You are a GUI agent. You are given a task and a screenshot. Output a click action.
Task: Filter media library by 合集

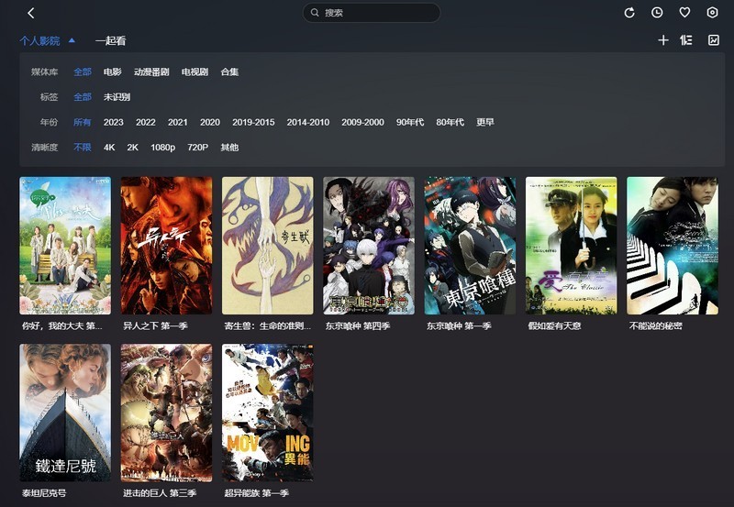coord(229,72)
